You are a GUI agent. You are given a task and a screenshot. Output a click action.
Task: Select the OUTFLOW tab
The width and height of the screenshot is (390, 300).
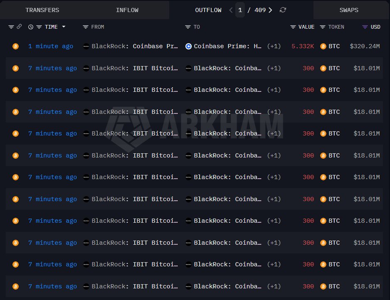tap(208, 10)
